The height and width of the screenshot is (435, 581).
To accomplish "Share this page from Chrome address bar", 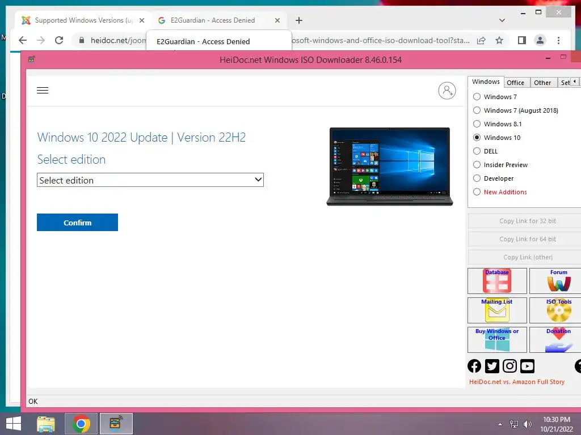I will (481, 40).
